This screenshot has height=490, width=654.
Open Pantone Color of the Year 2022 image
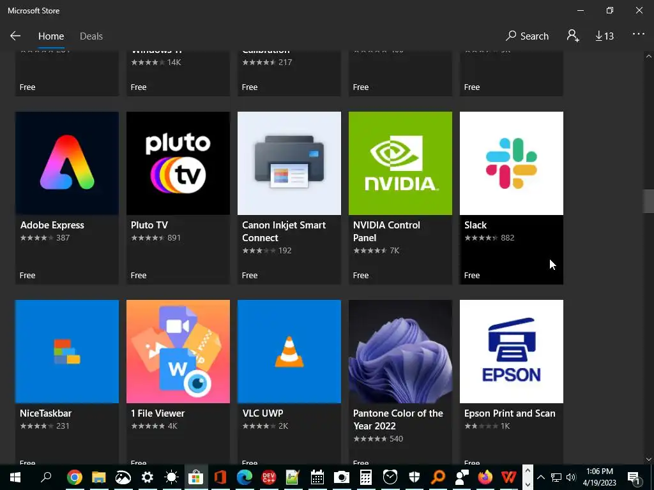point(400,352)
